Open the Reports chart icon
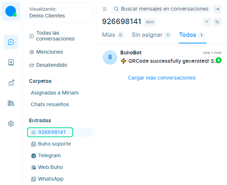This screenshot has height=185, width=227. tap(11, 83)
